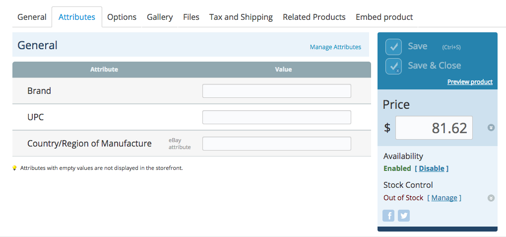Expand the Stock Control arrow
506x237 pixels.
[x=491, y=198]
